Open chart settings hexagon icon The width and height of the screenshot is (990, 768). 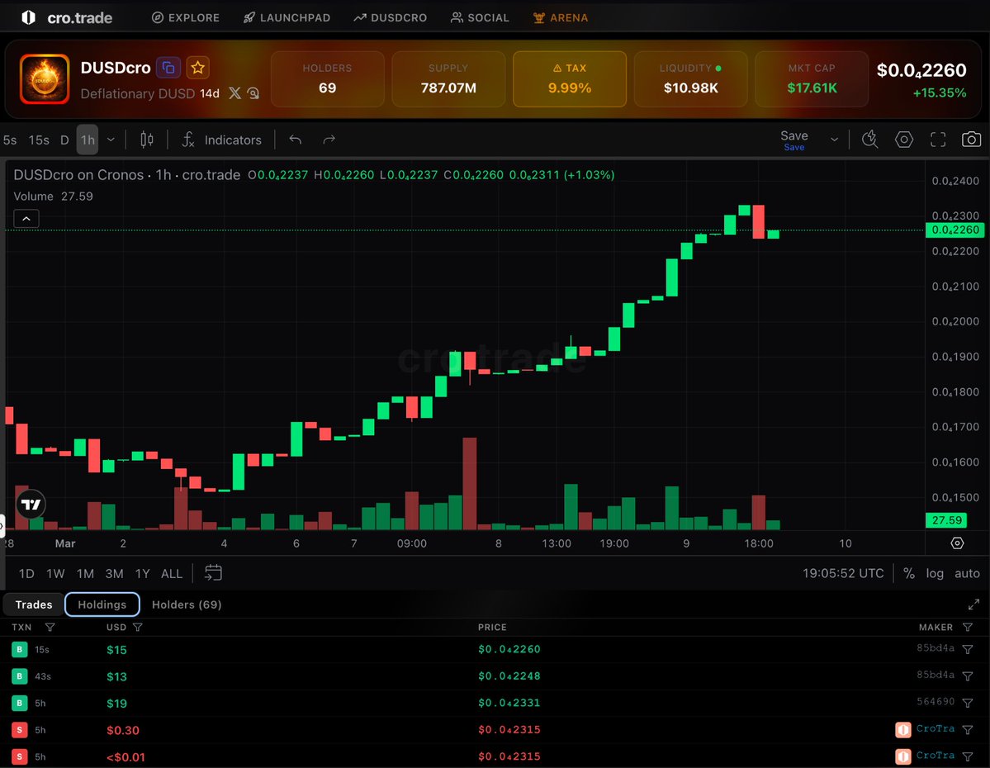pos(904,140)
